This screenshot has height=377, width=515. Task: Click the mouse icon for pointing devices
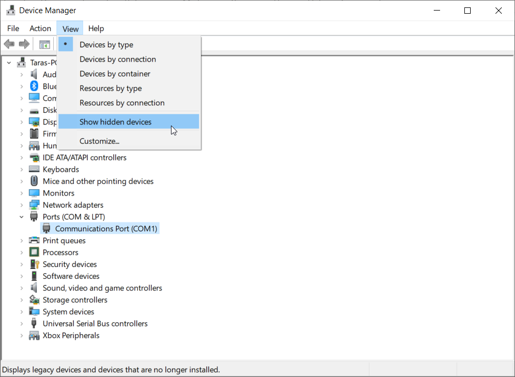click(34, 181)
